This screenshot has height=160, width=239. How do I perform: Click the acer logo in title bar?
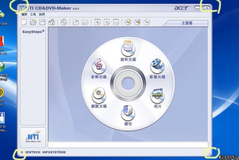(x=181, y=8)
